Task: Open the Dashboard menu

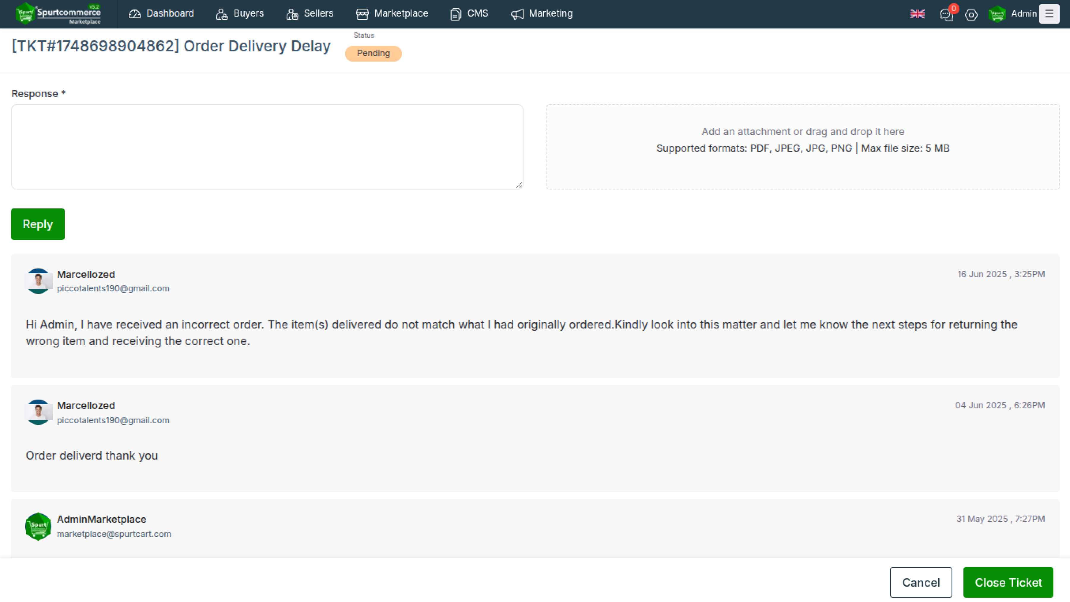Action: [x=161, y=14]
